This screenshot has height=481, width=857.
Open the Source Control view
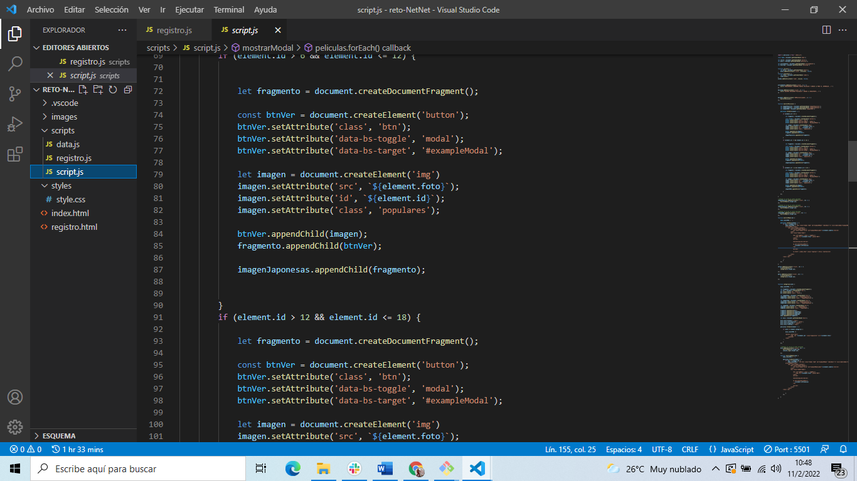click(x=15, y=94)
